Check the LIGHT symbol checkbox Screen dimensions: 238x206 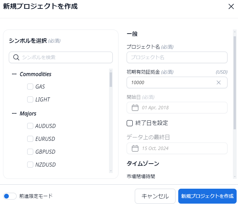[x=30, y=99]
